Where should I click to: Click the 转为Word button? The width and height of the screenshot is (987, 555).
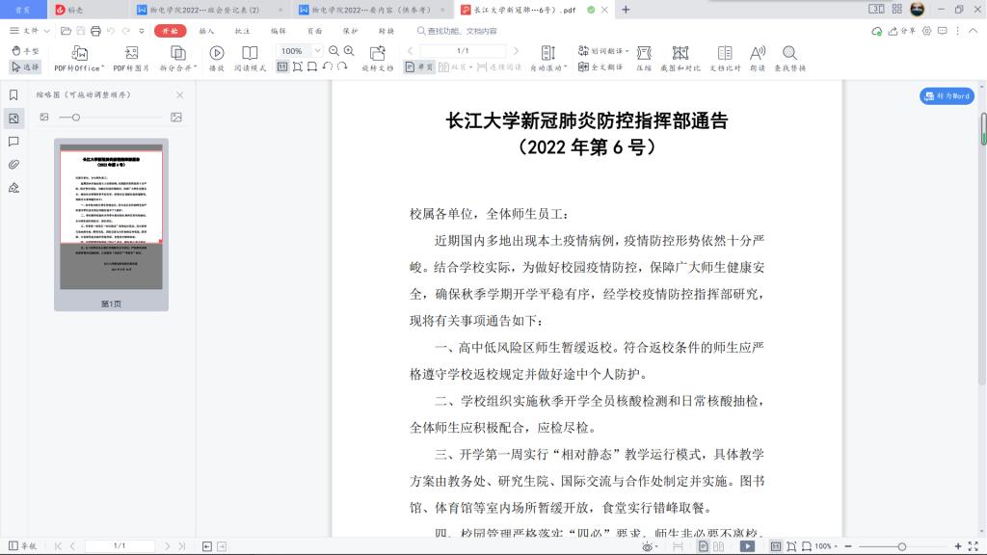[x=946, y=96]
